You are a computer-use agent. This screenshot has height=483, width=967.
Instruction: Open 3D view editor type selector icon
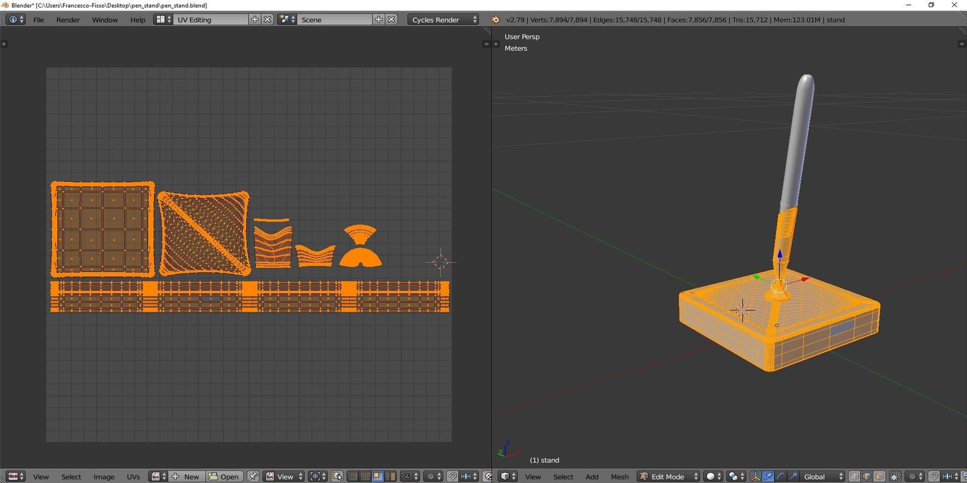click(508, 476)
